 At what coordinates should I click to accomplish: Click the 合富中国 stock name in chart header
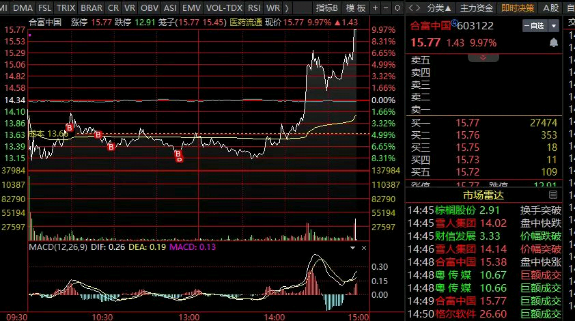[x=45, y=23]
